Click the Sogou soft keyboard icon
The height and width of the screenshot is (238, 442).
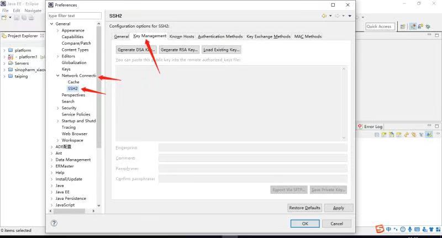417,229
